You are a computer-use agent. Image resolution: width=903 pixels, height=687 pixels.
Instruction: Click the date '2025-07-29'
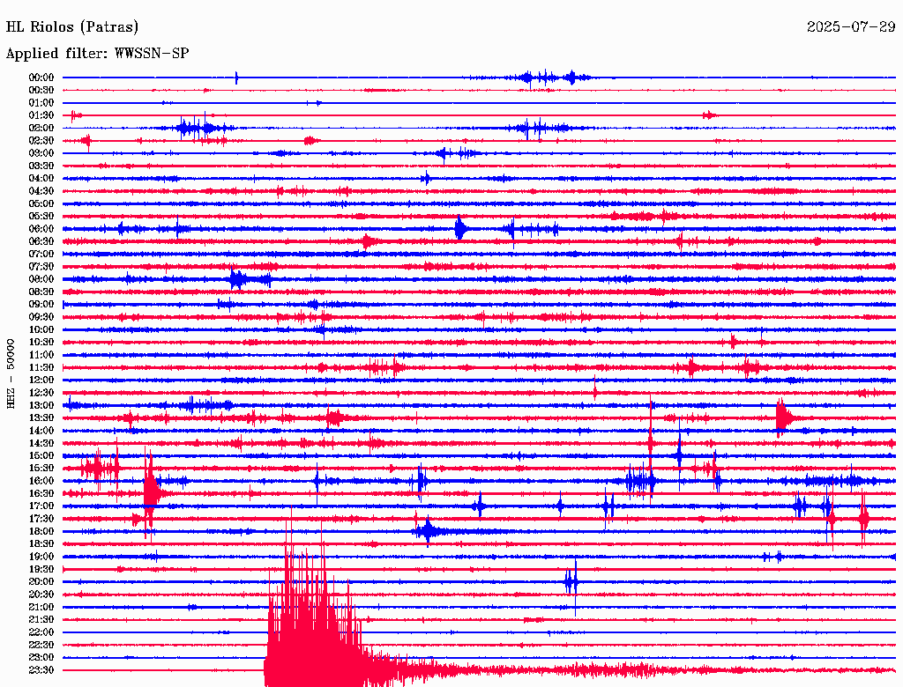point(851,27)
